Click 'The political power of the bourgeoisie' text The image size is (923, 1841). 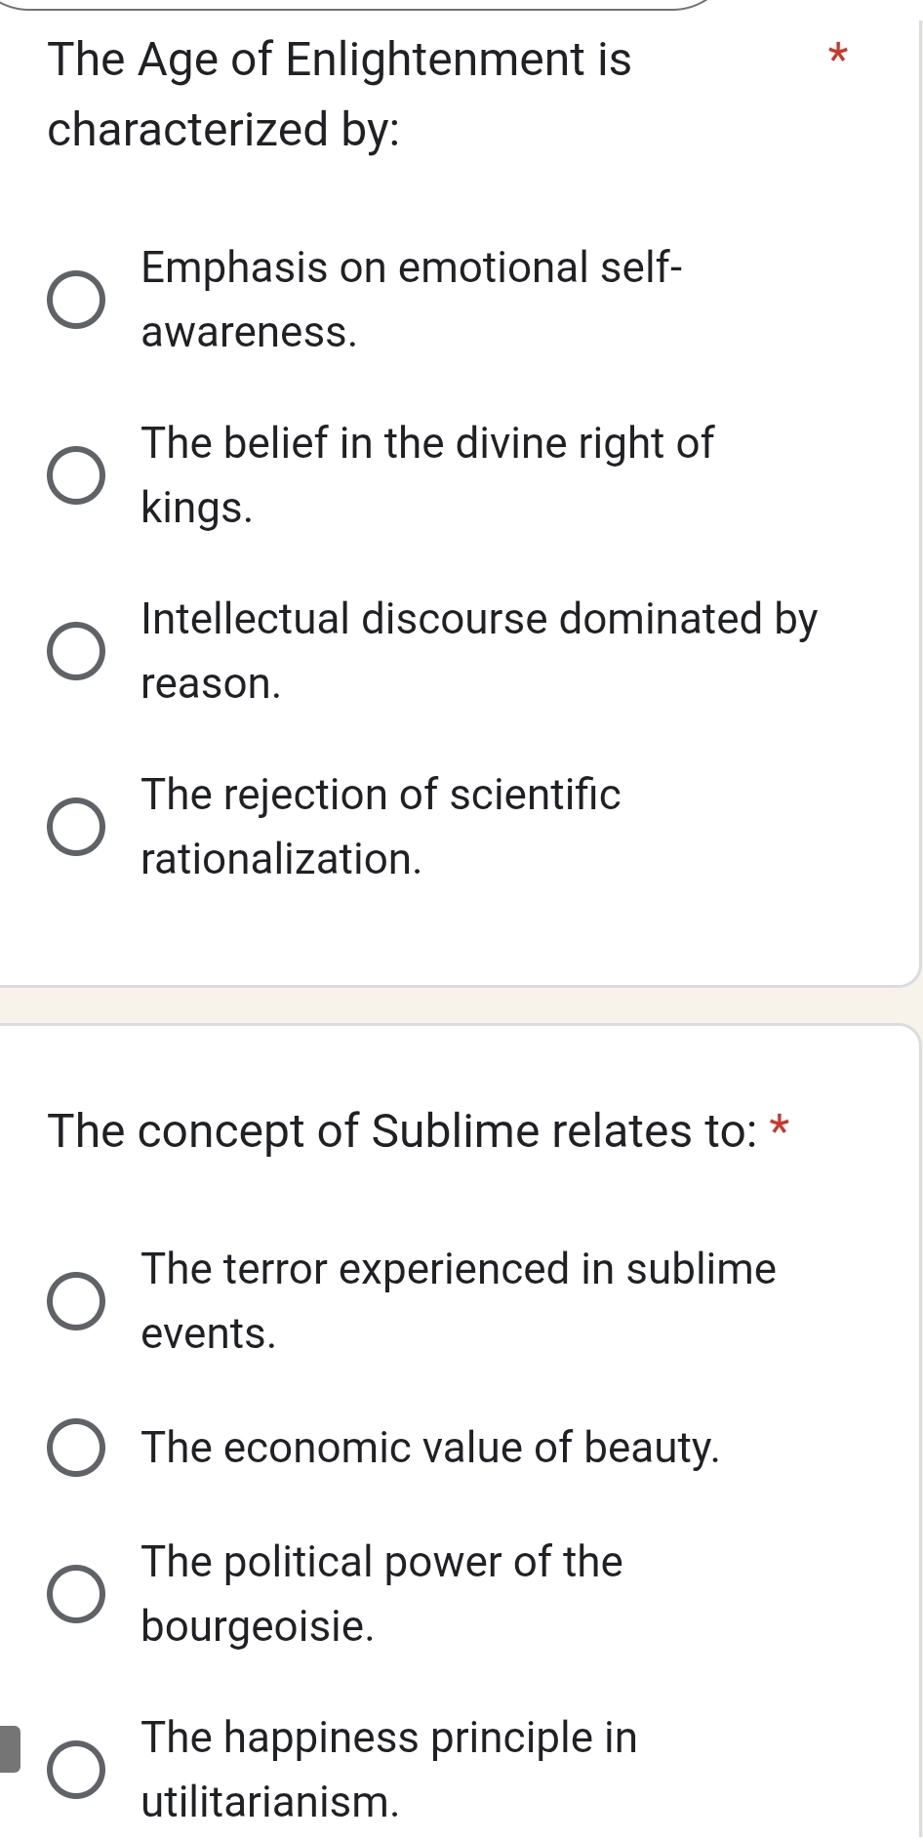coord(381,1593)
